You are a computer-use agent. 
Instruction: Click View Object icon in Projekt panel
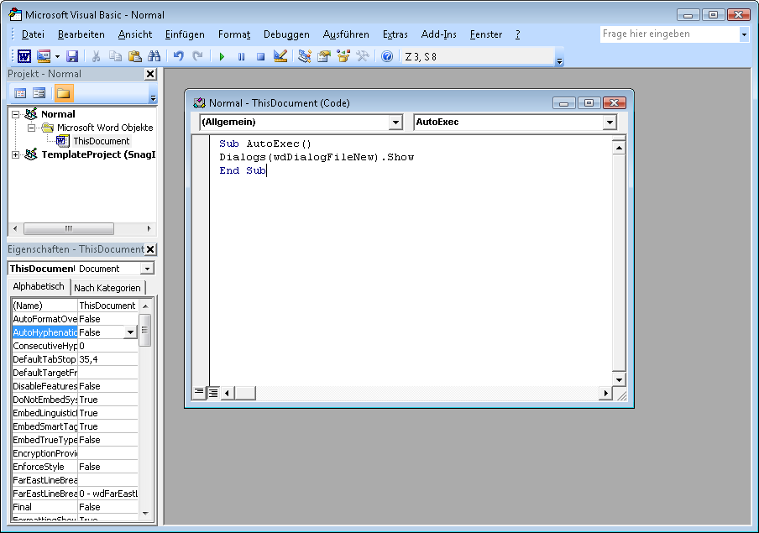coord(39,93)
